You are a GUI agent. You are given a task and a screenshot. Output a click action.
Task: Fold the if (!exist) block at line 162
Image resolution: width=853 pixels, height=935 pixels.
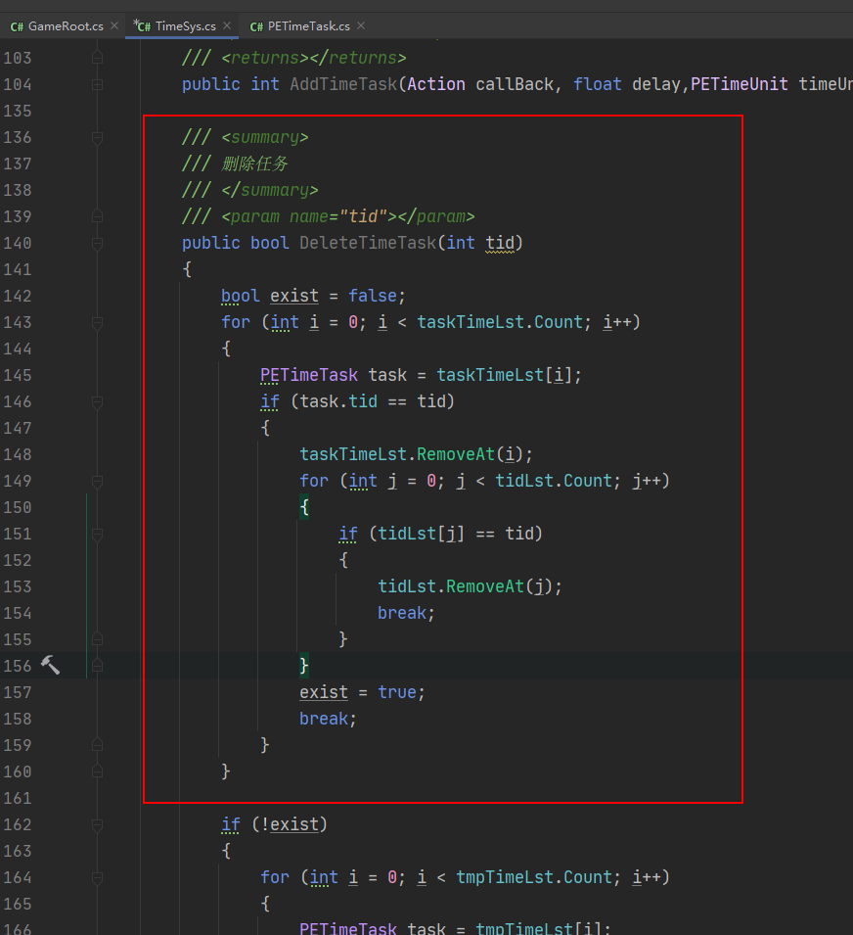[97, 825]
